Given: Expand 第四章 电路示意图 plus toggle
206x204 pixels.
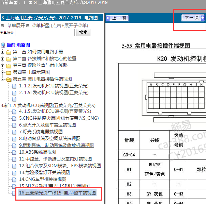Looking at the screenshot, I should (2, 72).
